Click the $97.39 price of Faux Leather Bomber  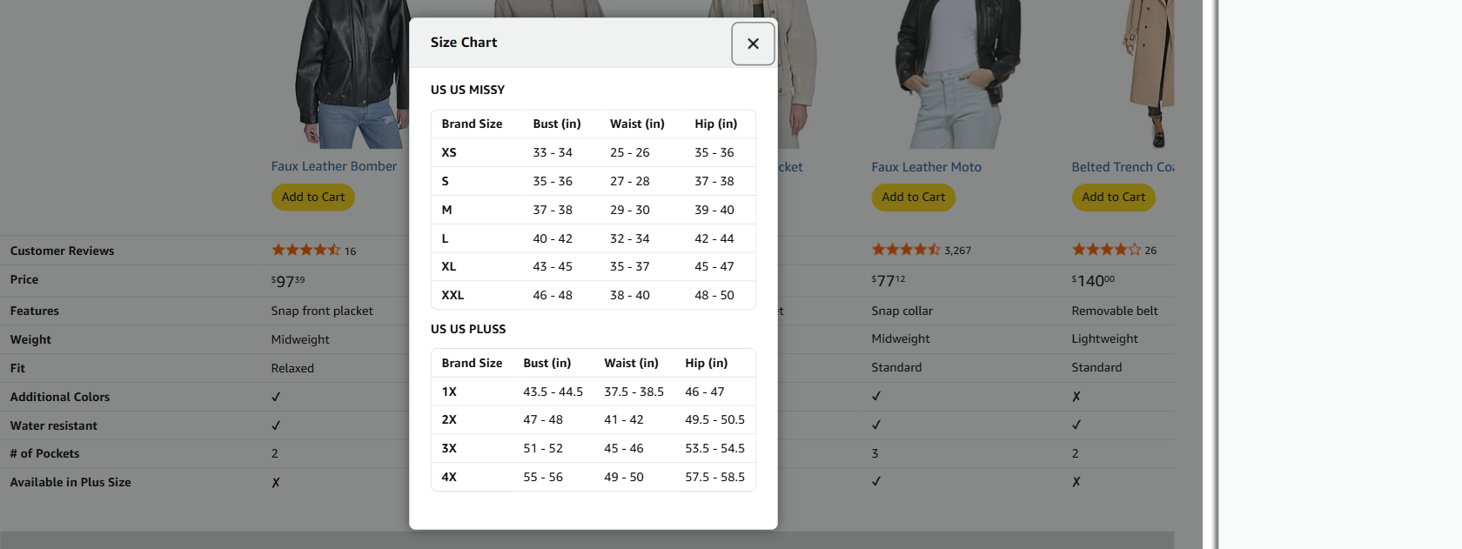coord(288,280)
